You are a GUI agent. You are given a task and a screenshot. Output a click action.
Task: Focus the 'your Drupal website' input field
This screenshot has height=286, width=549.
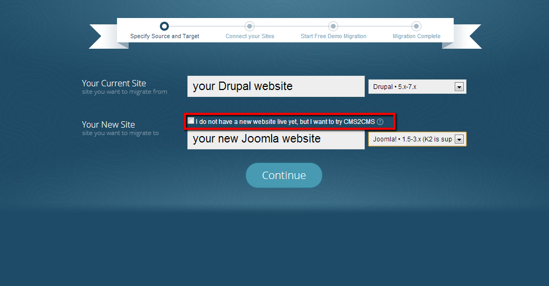point(276,86)
